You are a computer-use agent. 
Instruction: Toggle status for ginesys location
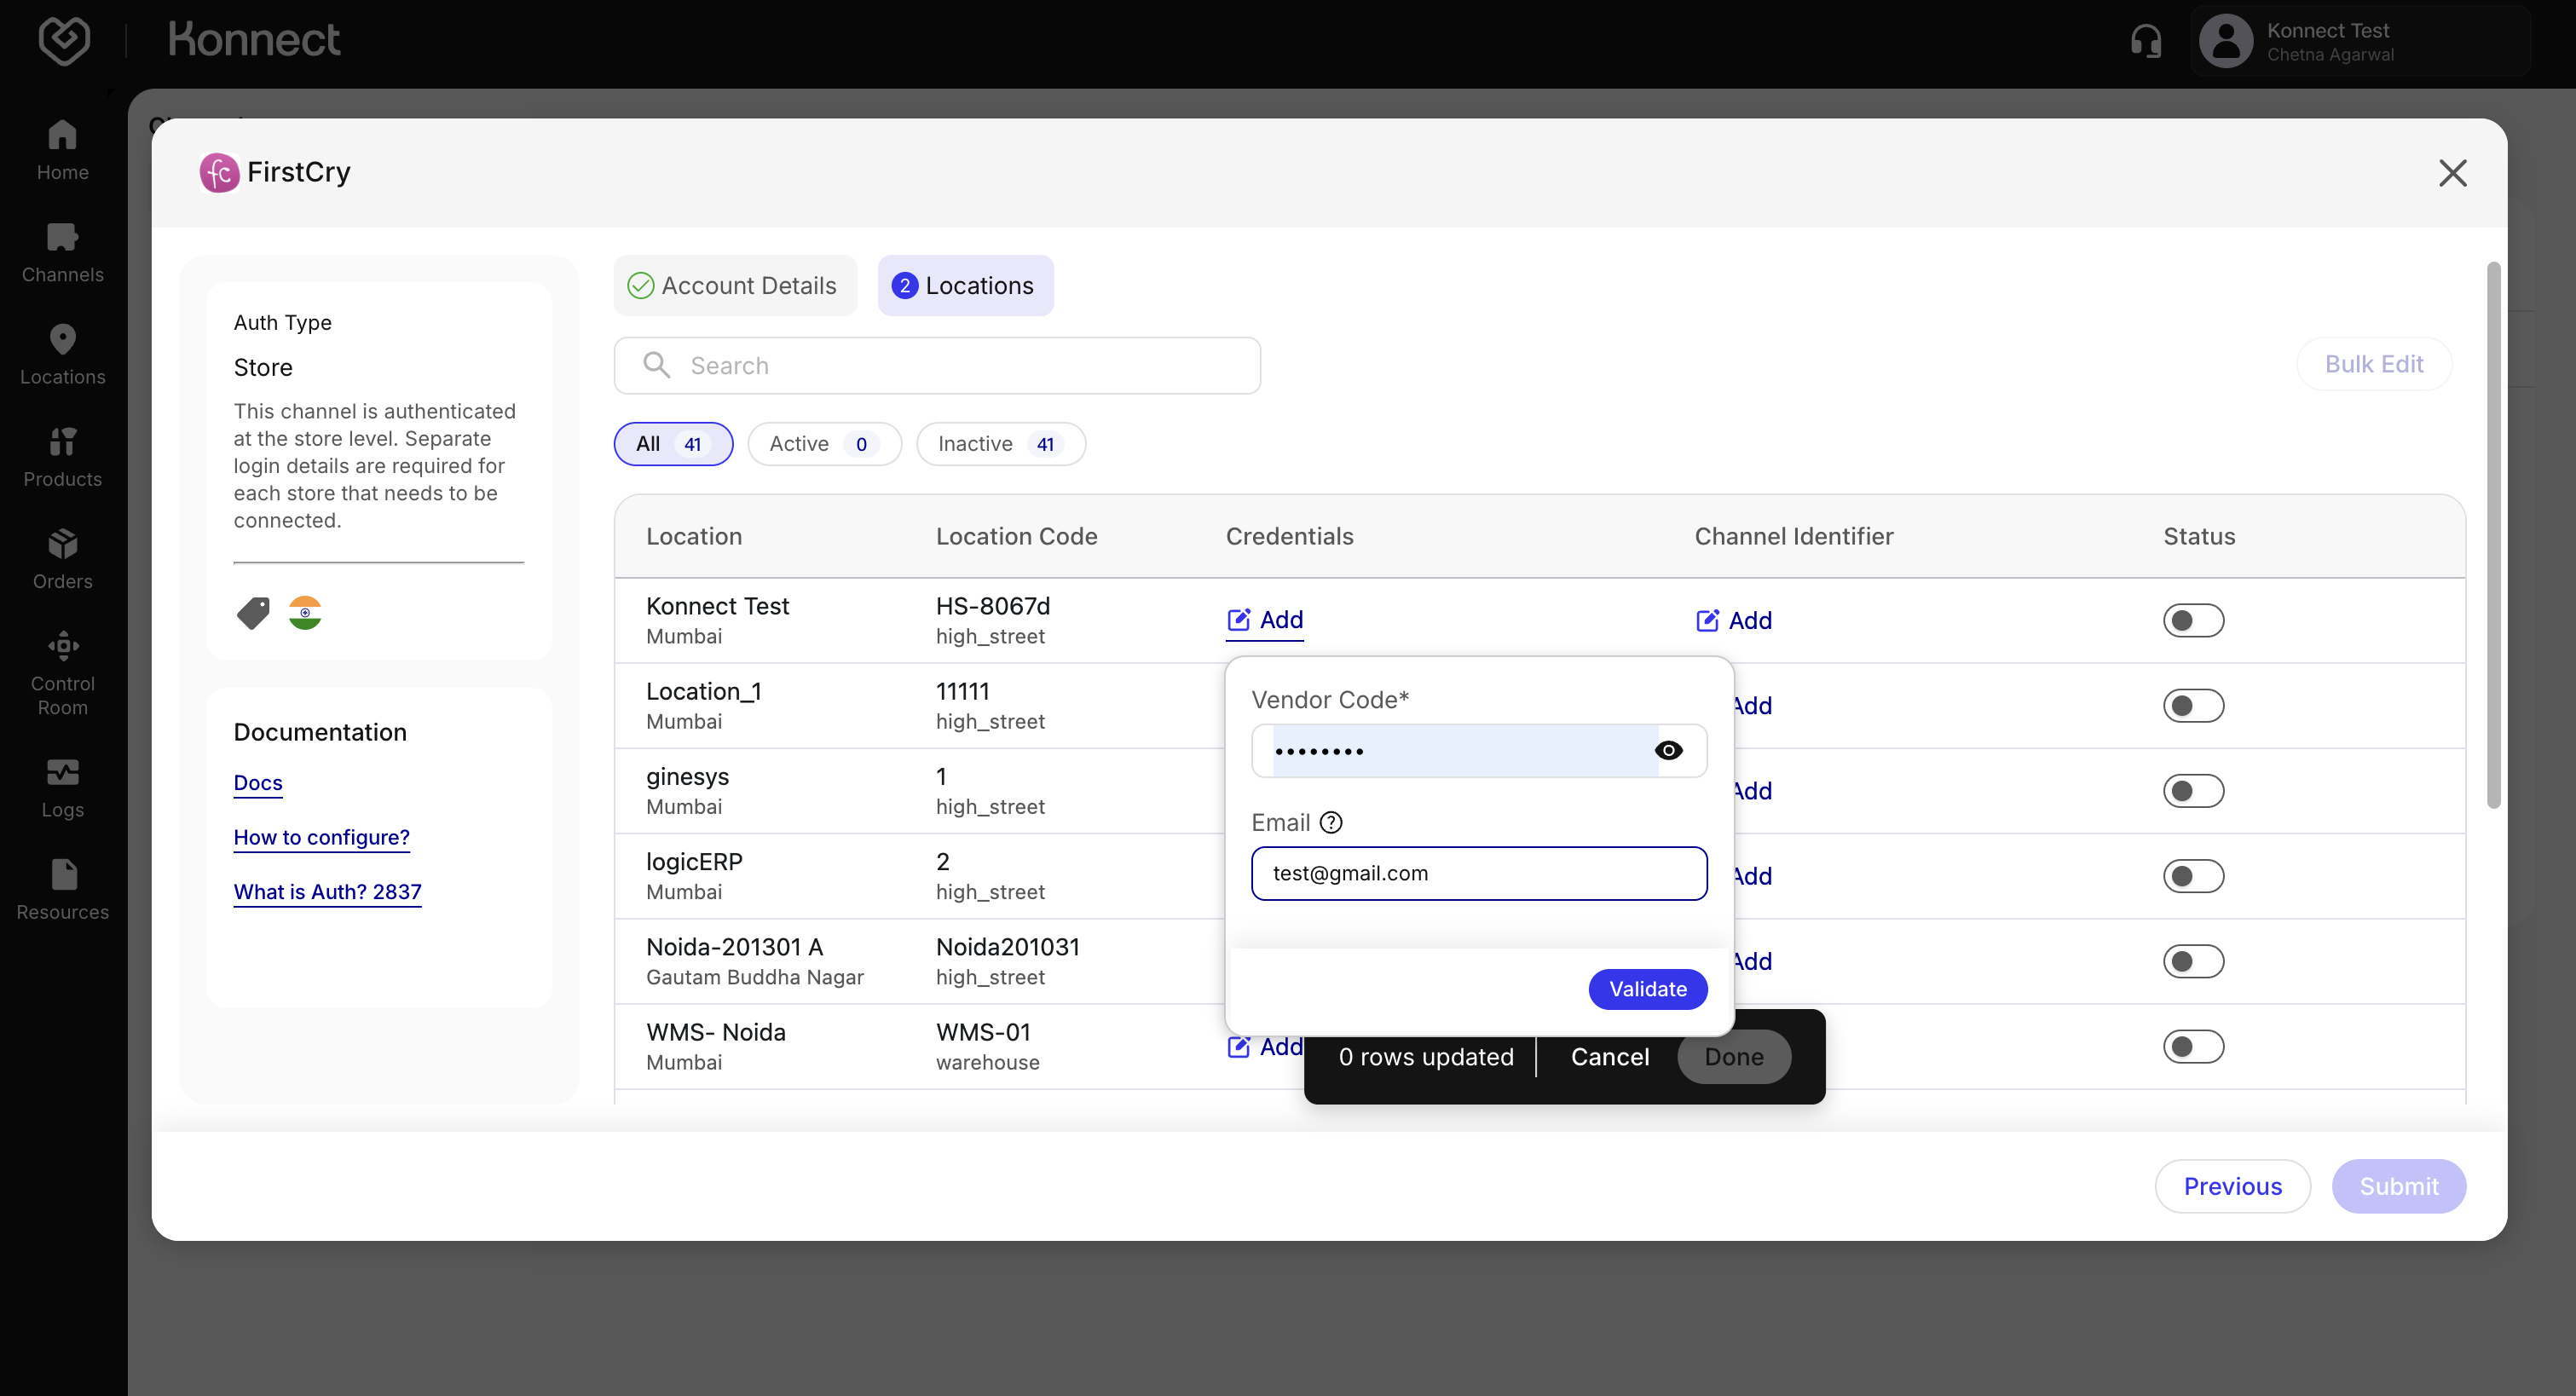(x=2193, y=790)
